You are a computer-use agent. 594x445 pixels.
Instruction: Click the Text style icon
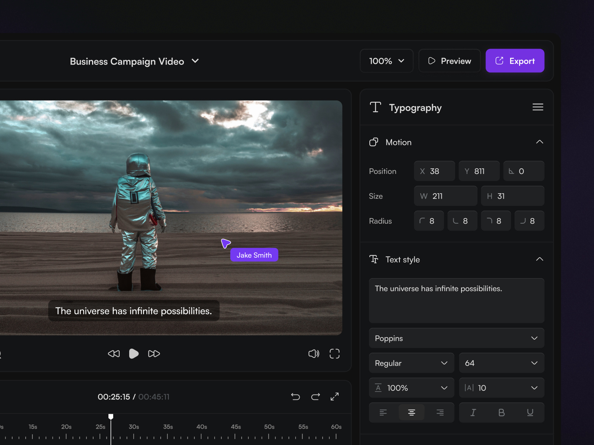pyautogui.click(x=374, y=260)
